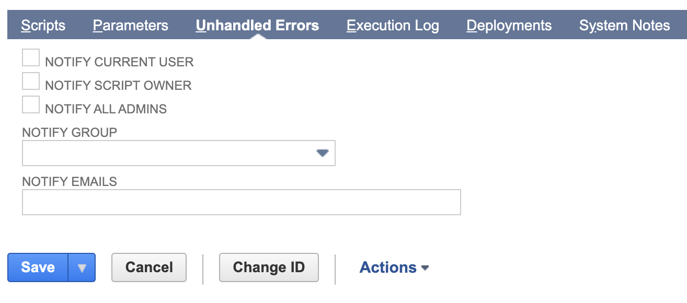Screen dimensions: 687x303
Task: Open the Parameters tab
Action: tap(130, 25)
